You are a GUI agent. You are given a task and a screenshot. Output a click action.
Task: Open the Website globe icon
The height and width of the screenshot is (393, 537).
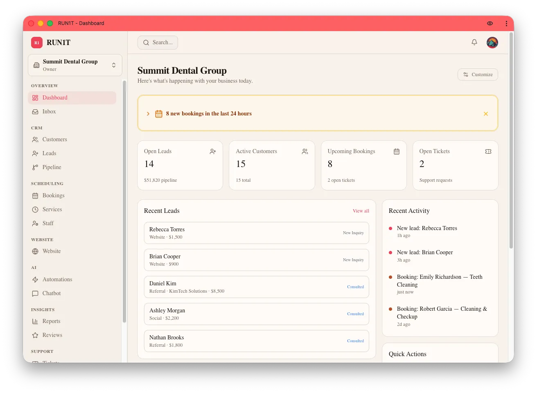(35, 251)
